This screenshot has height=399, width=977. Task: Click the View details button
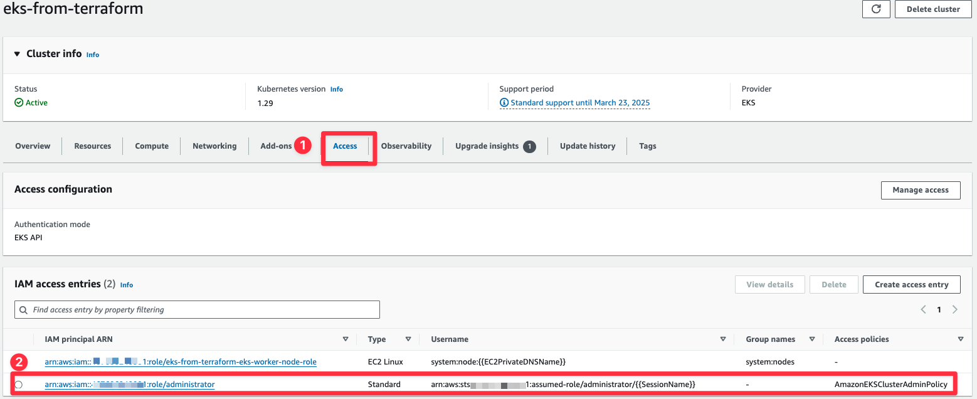tap(770, 284)
